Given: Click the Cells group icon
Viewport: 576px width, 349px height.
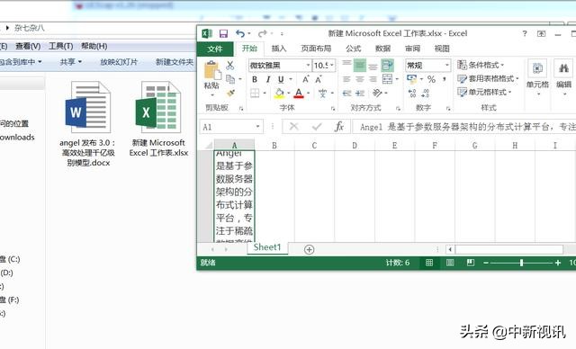Looking at the screenshot, I should click(x=537, y=68).
